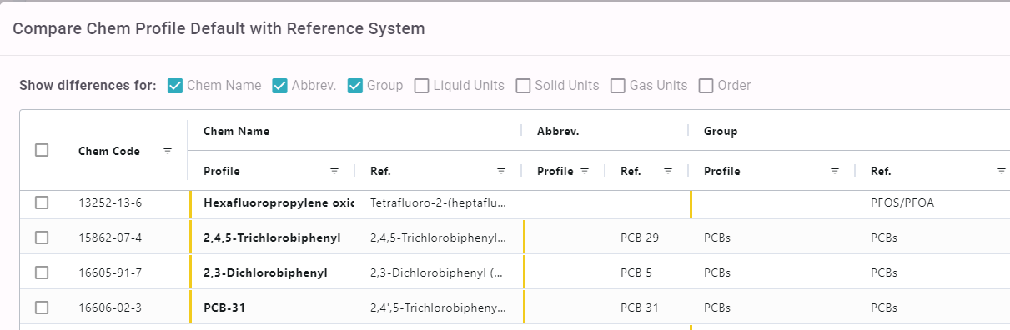Open filter icon on Group Profile column

(835, 171)
